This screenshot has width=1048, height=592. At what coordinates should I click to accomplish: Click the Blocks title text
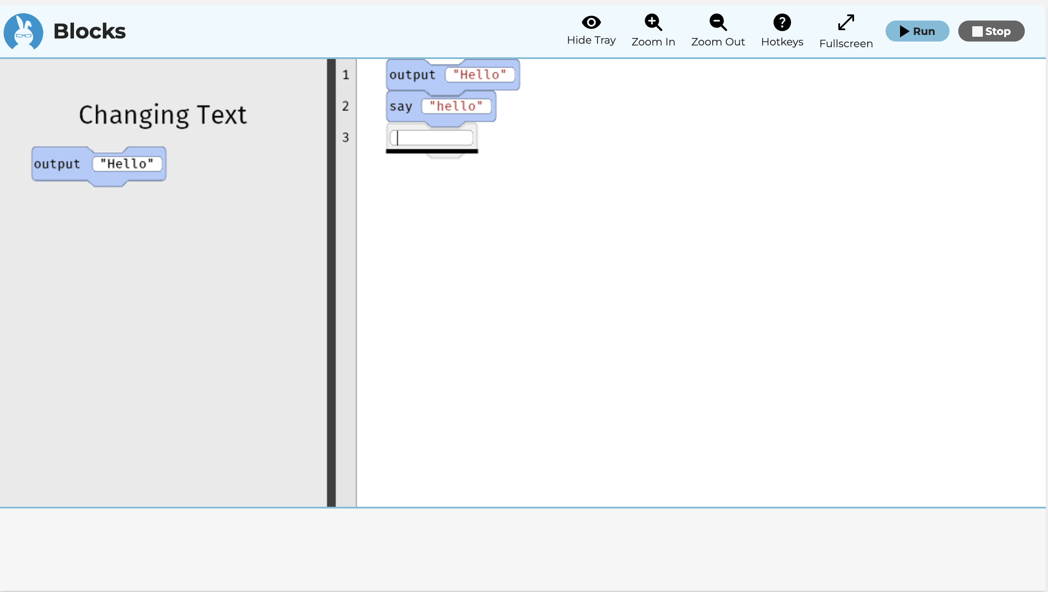tap(90, 31)
